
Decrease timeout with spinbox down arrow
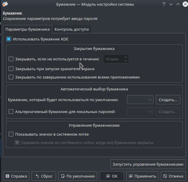coord(126,61)
